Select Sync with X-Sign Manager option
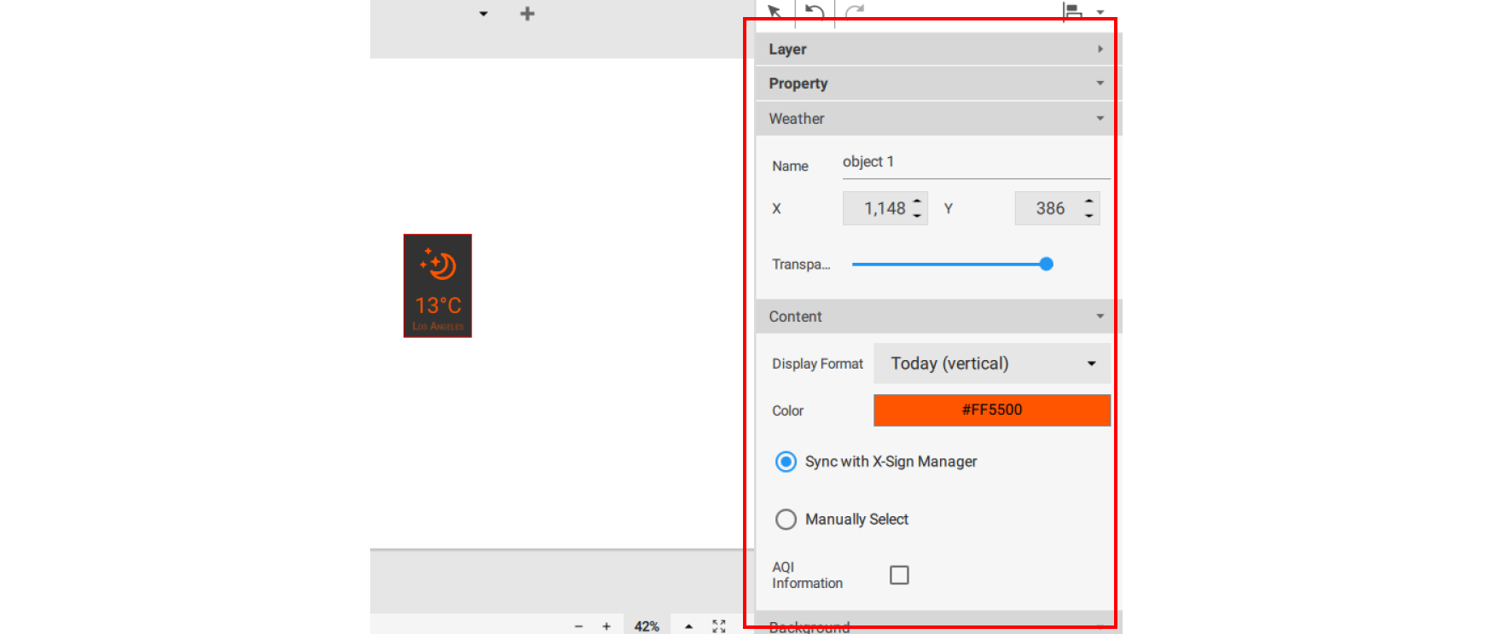This screenshot has width=1509, height=634. (x=786, y=462)
